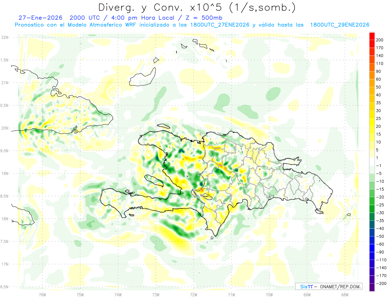Click the 76W longitude label
Viewport: 387px width, 299px height.
click(42, 294)
